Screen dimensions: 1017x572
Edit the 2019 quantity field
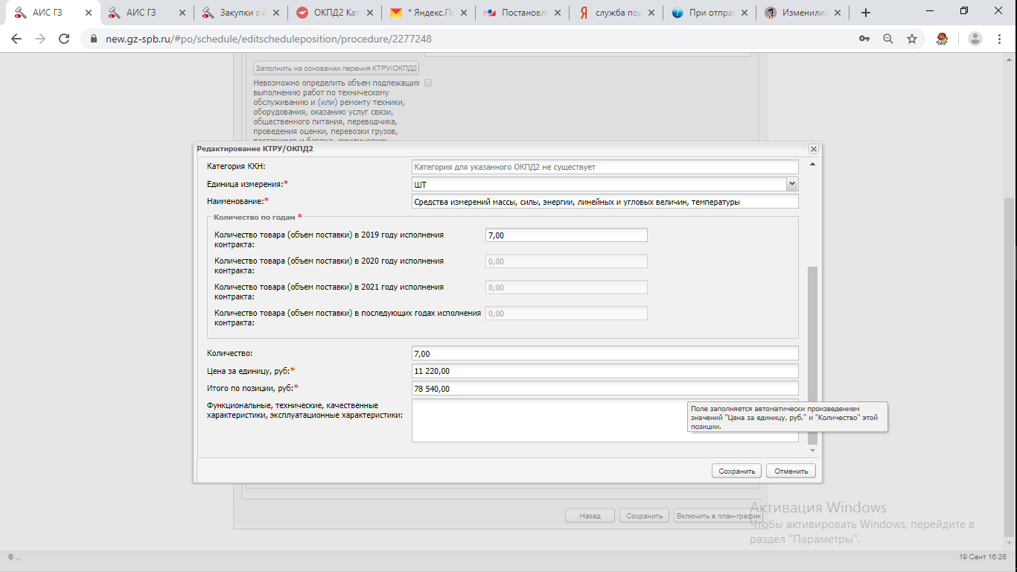(567, 235)
